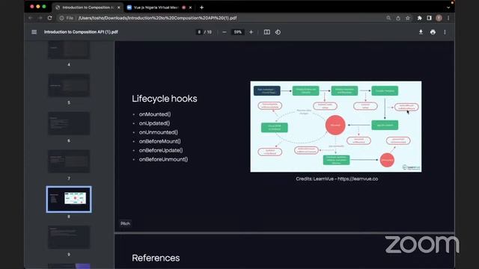The height and width of the screenshot is (269, 479).
Task: Select page 6 thumbnail
Action: [x=69, y=123]
